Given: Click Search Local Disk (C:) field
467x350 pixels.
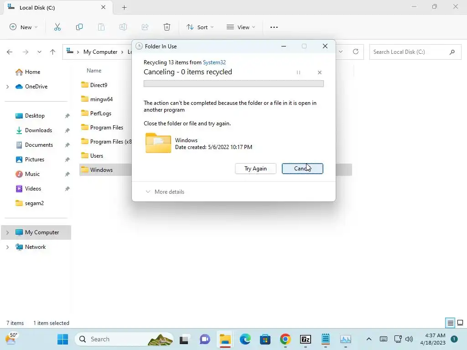Looking at the screenshot, I should (415, 52).
